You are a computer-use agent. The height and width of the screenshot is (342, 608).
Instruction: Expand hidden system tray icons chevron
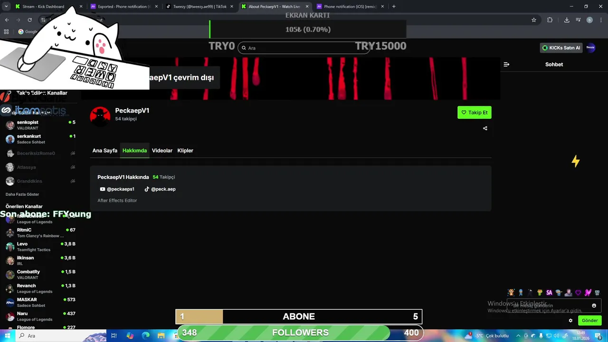[518, 336]
